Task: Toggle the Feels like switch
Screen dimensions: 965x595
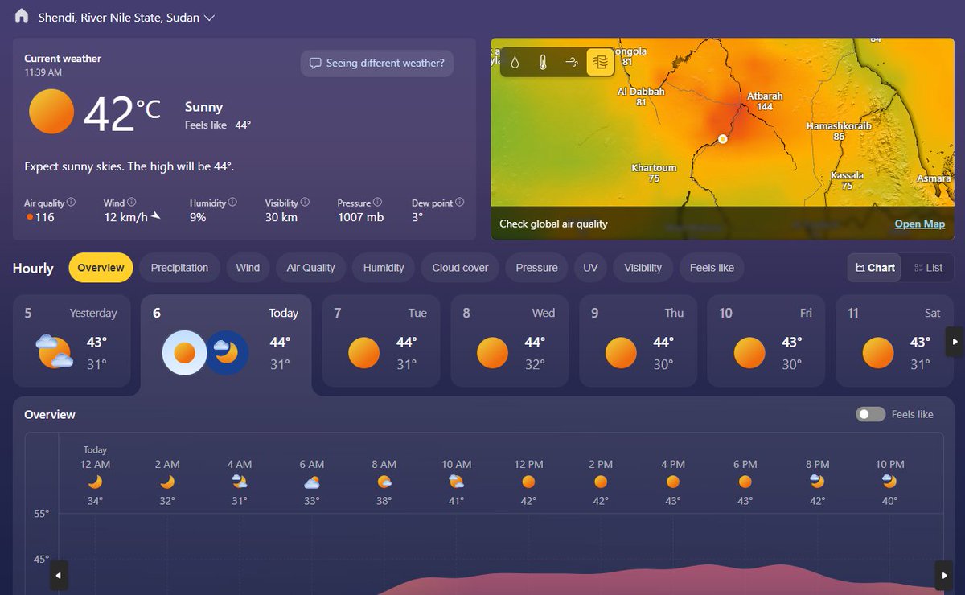Action: click(x=871, y=414)
